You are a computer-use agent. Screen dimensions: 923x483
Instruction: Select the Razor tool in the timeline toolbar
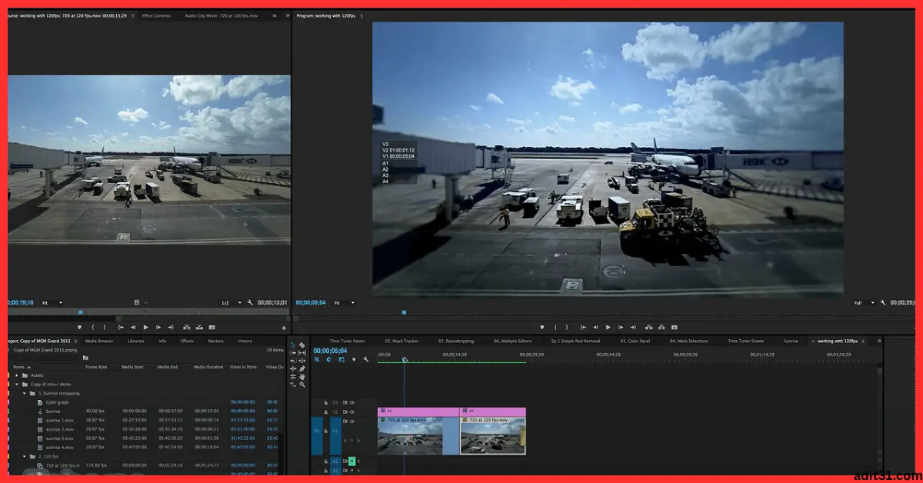click(x=302, y=345)
